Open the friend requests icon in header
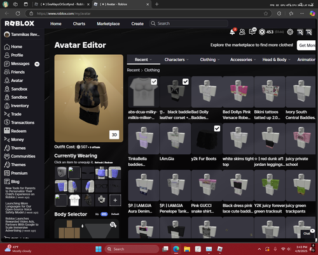Screen dimensions: 318x255 click(x=242, y=32)
